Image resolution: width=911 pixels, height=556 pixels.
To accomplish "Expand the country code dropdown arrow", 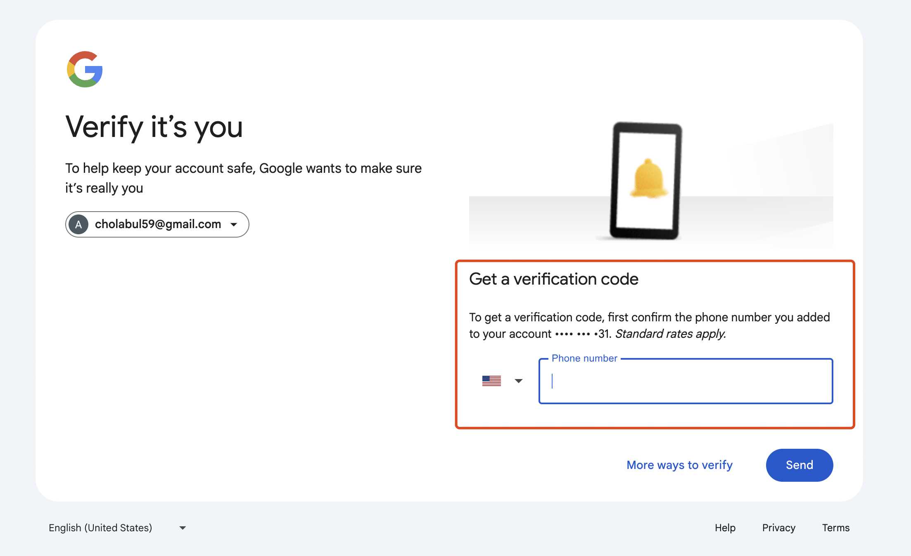I will pos(519,381).
